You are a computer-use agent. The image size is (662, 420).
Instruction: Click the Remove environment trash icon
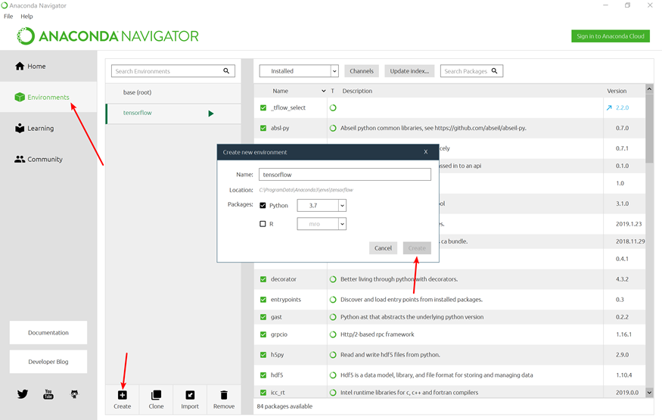pyautogui.click(x=224, y=395)
